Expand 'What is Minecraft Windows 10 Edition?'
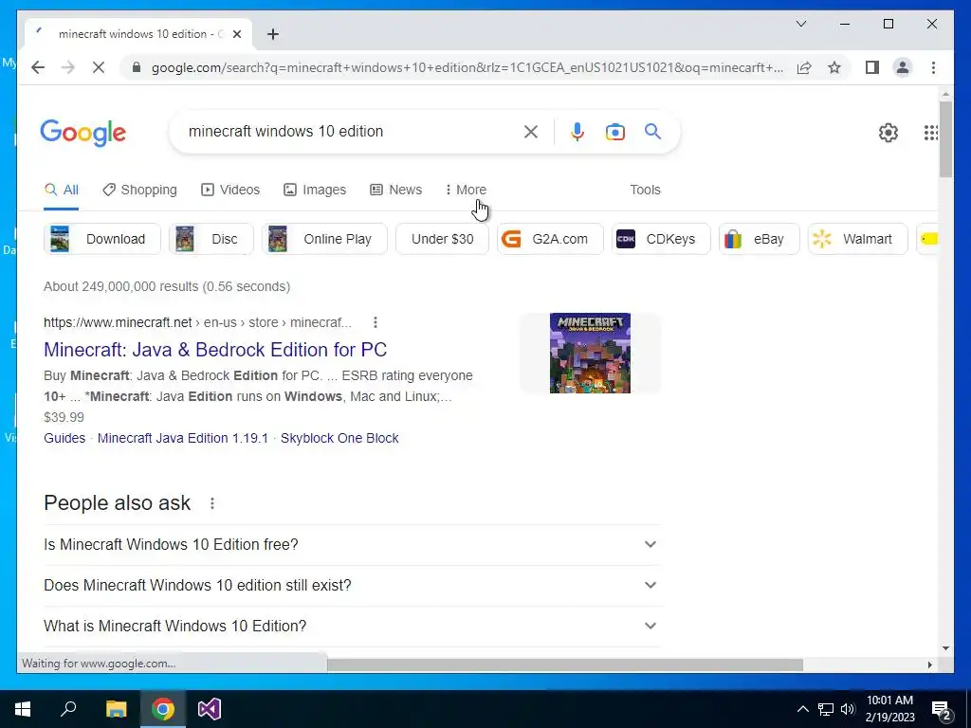 (x=351, y=627)
